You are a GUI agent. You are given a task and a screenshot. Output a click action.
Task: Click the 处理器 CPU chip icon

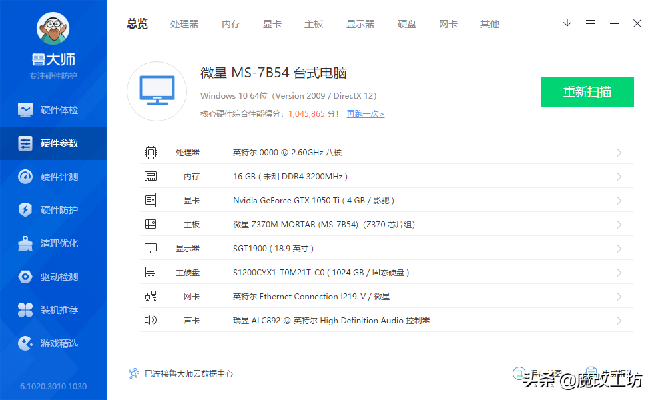pos(151,153)
